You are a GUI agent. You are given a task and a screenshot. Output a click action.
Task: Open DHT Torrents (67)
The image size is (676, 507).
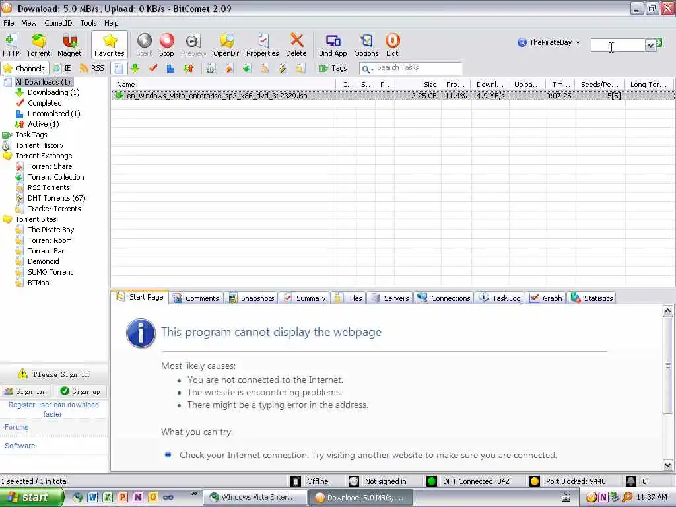pos(57,198)
